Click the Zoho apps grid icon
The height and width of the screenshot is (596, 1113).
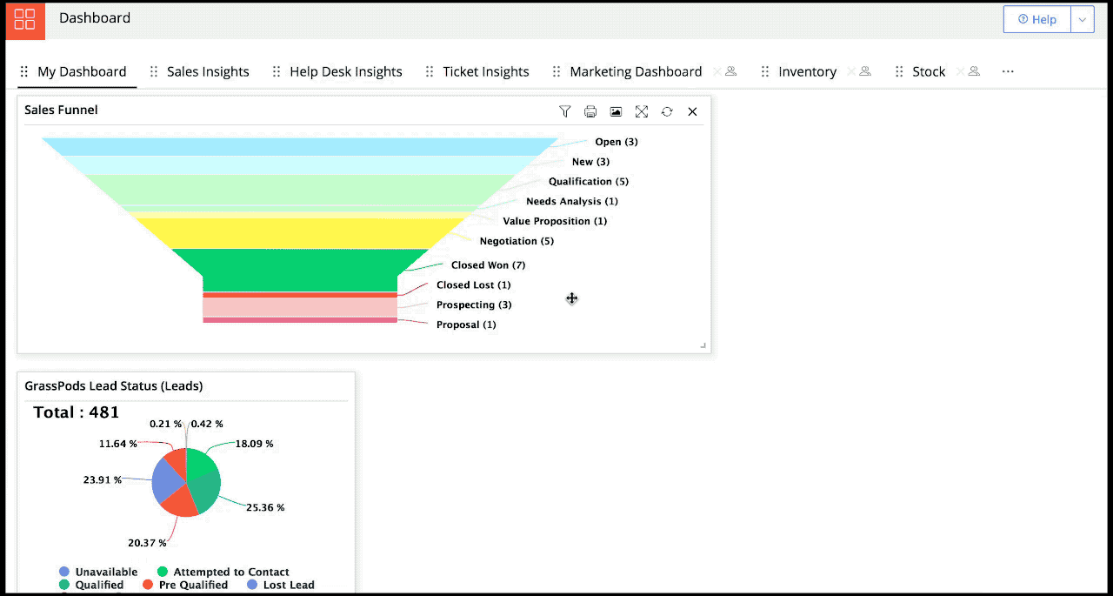pos(23,20)
